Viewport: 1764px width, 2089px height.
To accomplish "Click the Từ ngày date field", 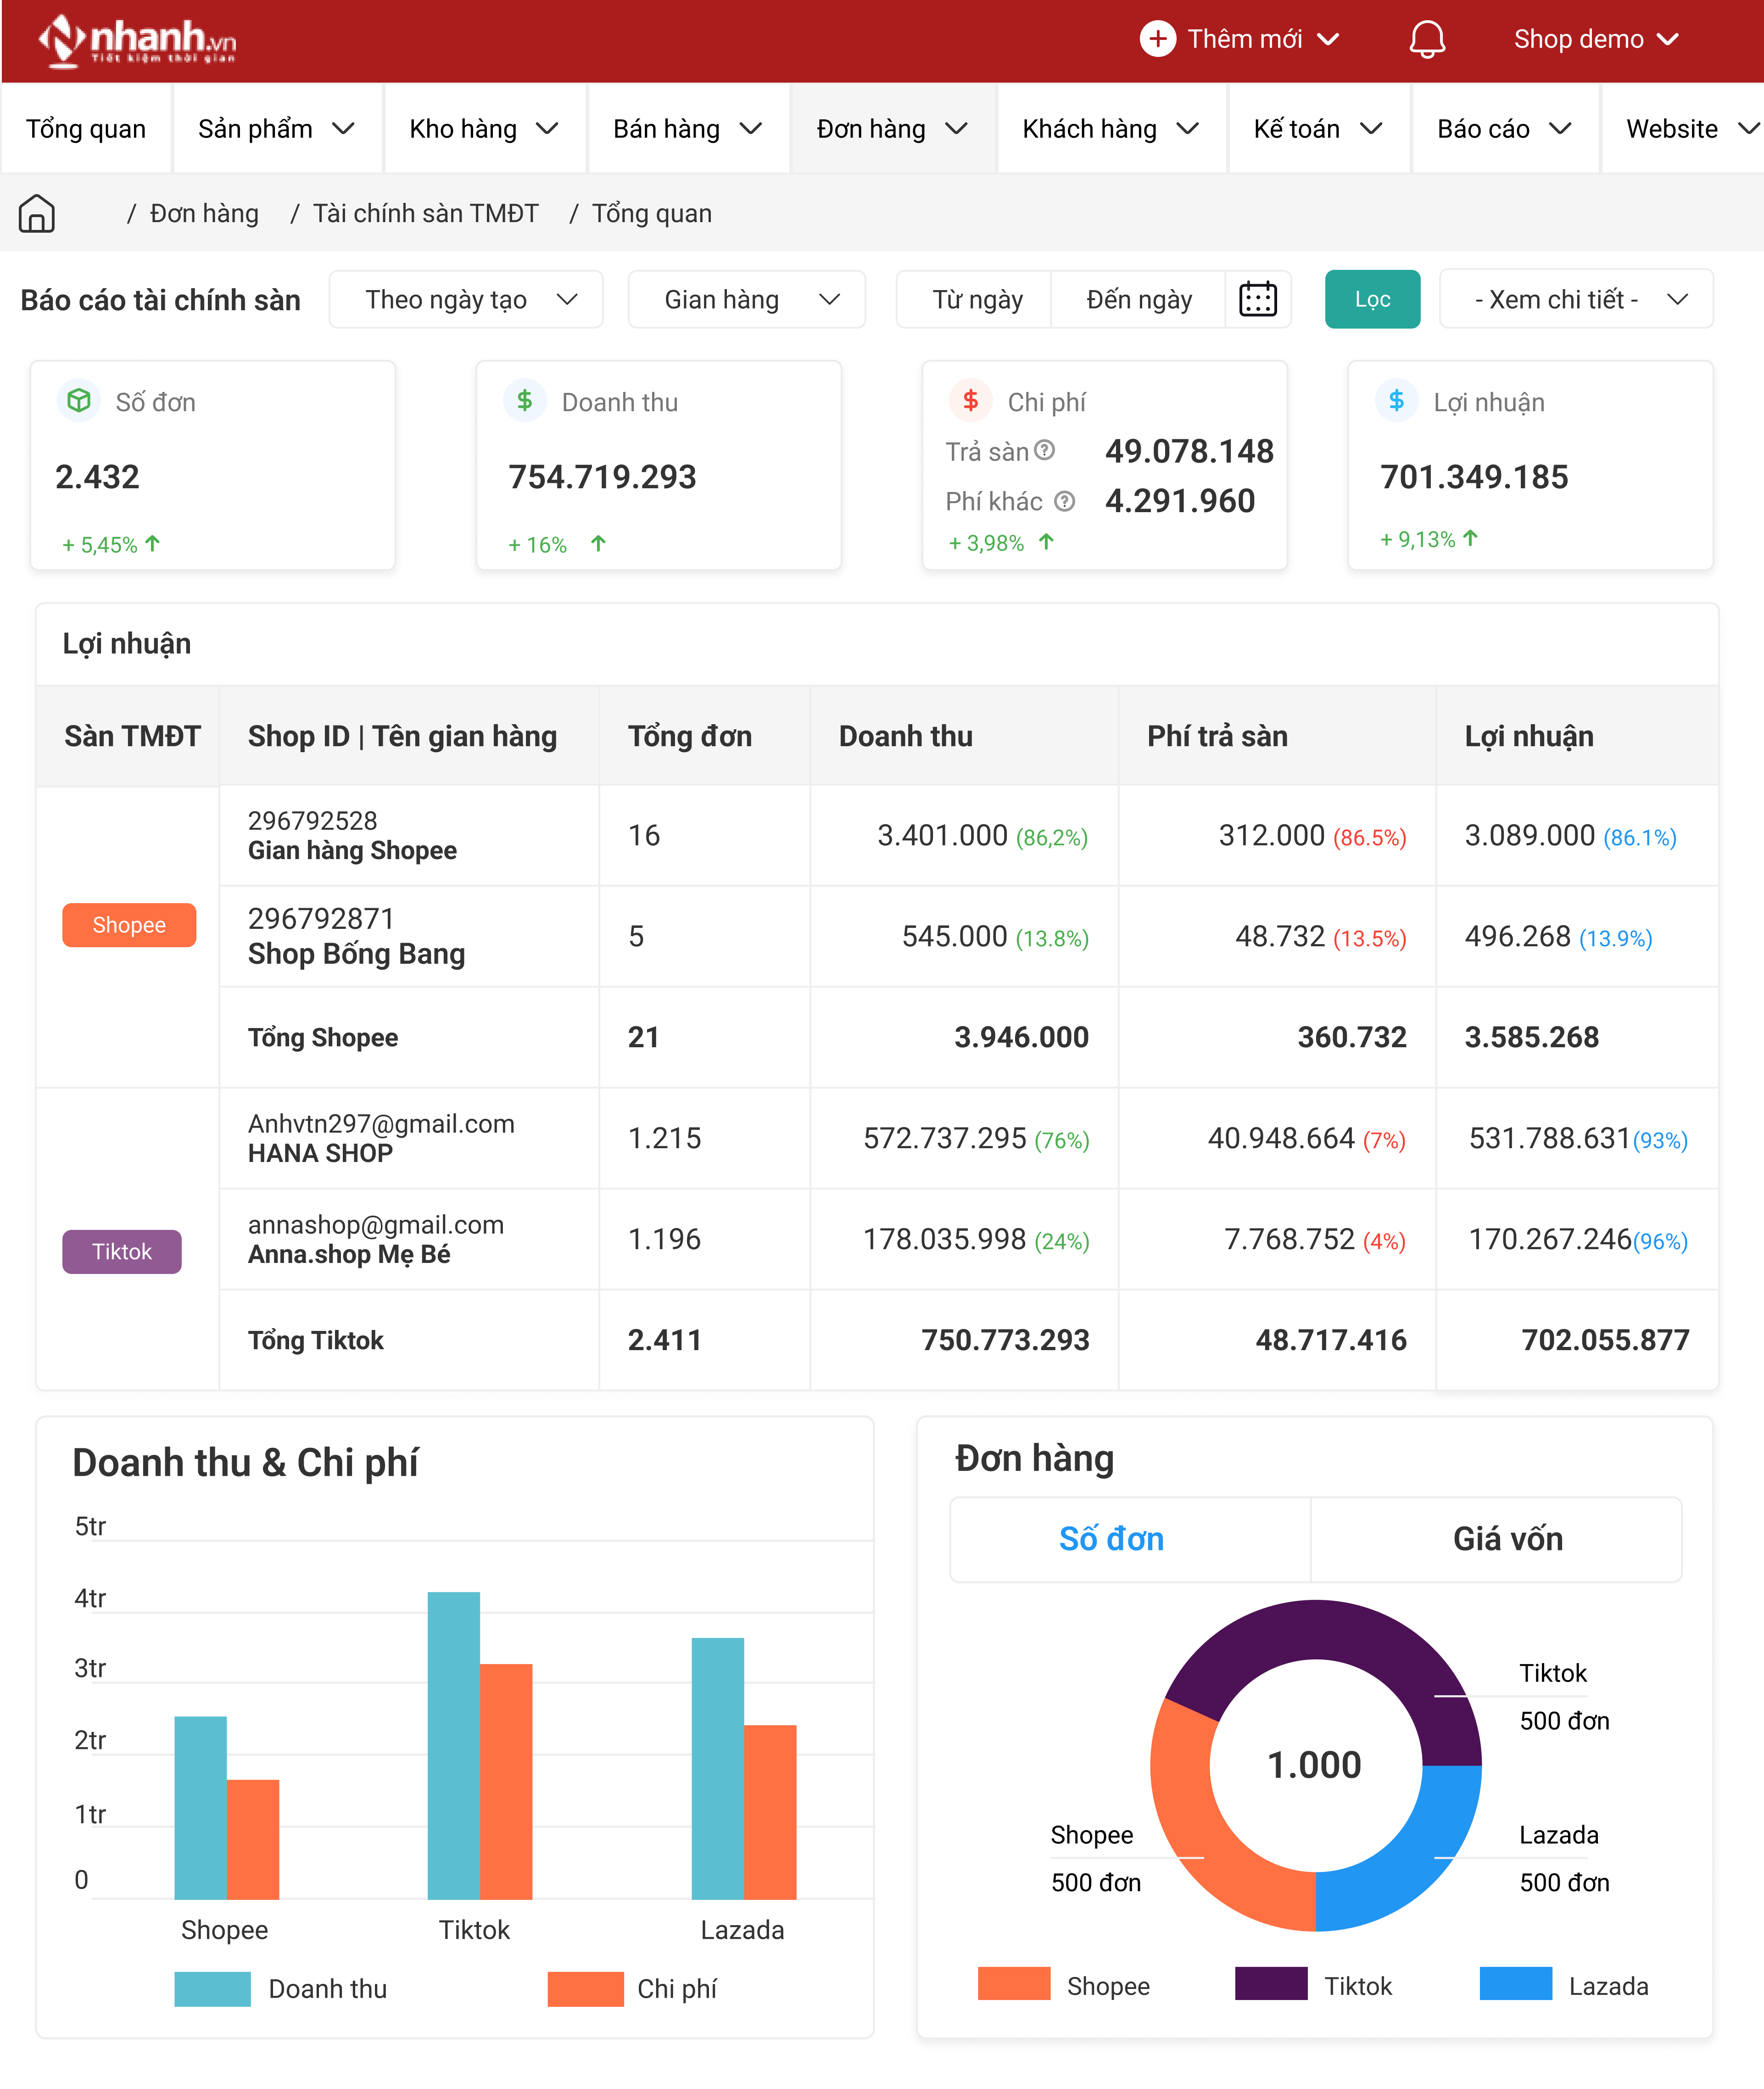I will 976,299.
